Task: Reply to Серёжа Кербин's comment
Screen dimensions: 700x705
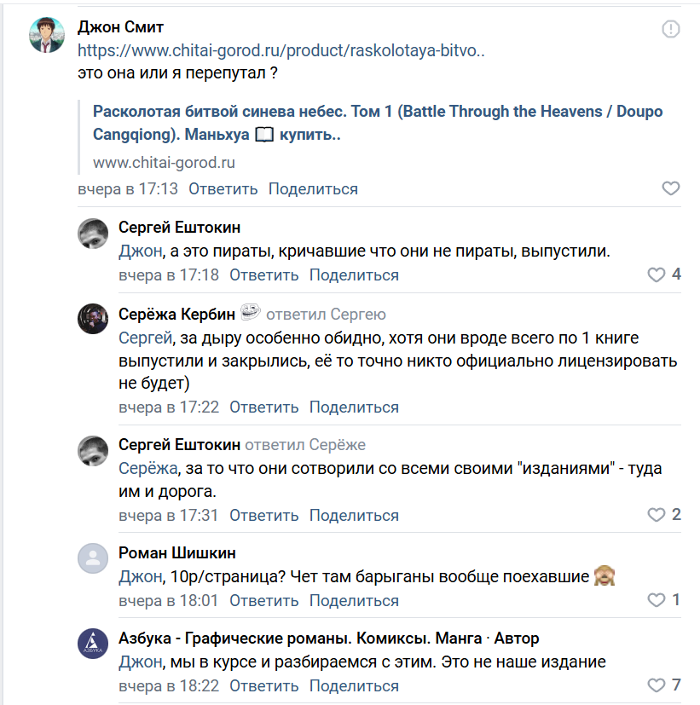Action: [264, 407]
